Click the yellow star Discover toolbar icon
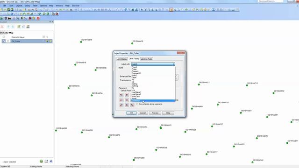 pos(34,18)
